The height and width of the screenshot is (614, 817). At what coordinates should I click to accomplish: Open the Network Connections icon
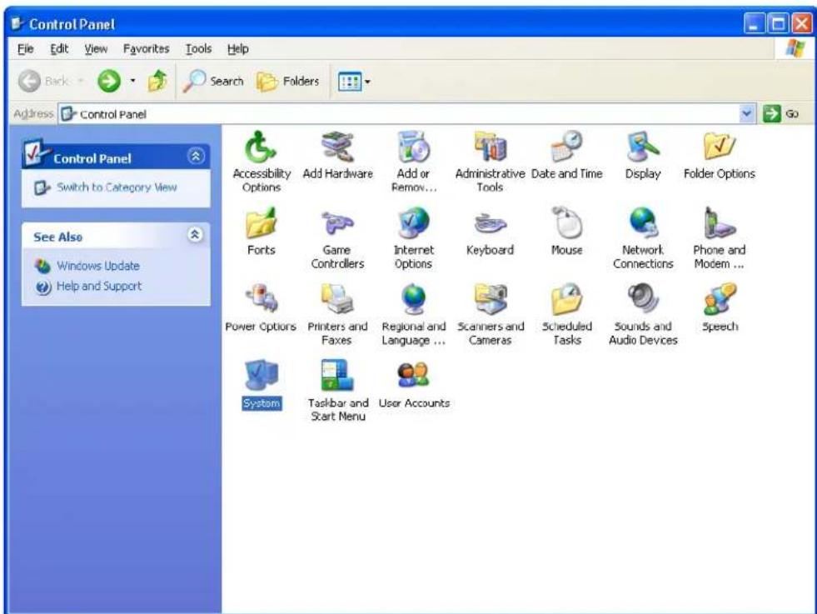point(643,223)
